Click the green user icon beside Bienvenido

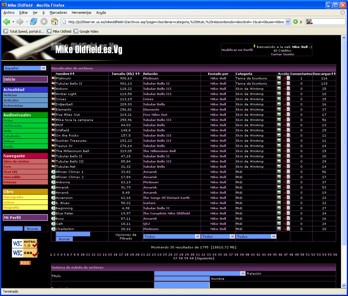tap(254, 46)
